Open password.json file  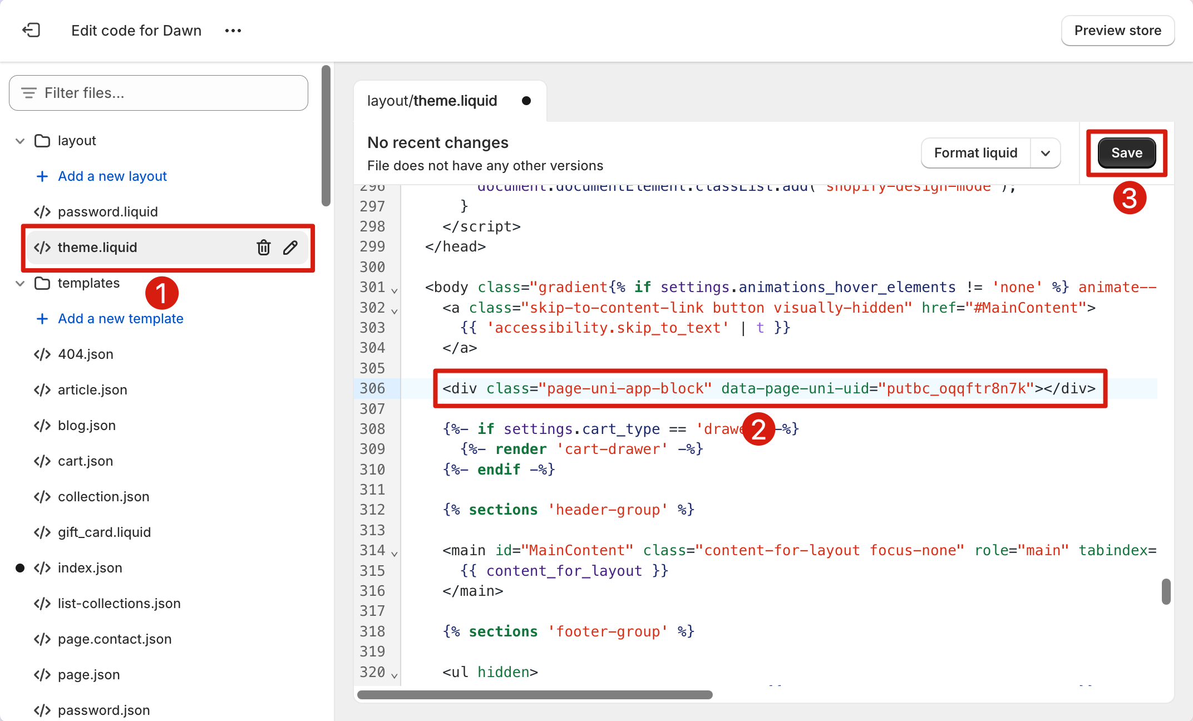(x=104, y=710)
